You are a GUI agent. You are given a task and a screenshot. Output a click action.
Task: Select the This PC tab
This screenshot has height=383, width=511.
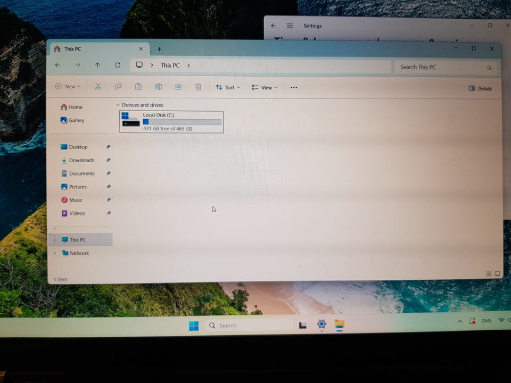point(100,49)
